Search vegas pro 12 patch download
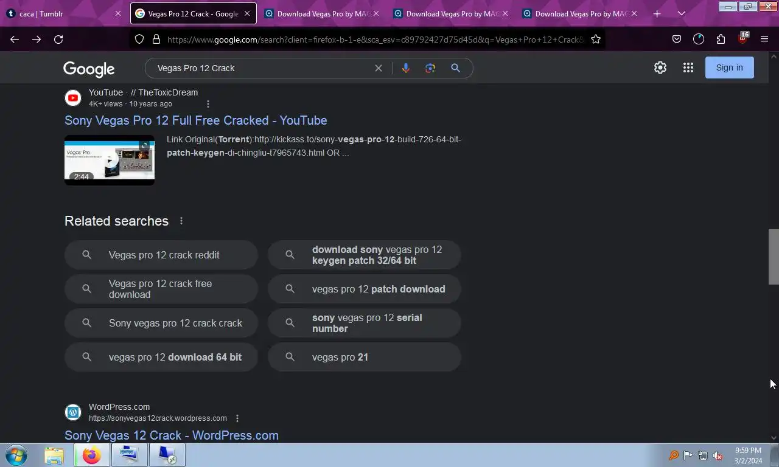This screenshot has height=467, width=779. pos(365,289)
